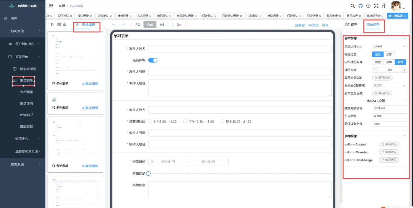The image size is (413, 208).
Task: Open the 自定义CSS样式 dropdown
Action: (x=389, y=86)
